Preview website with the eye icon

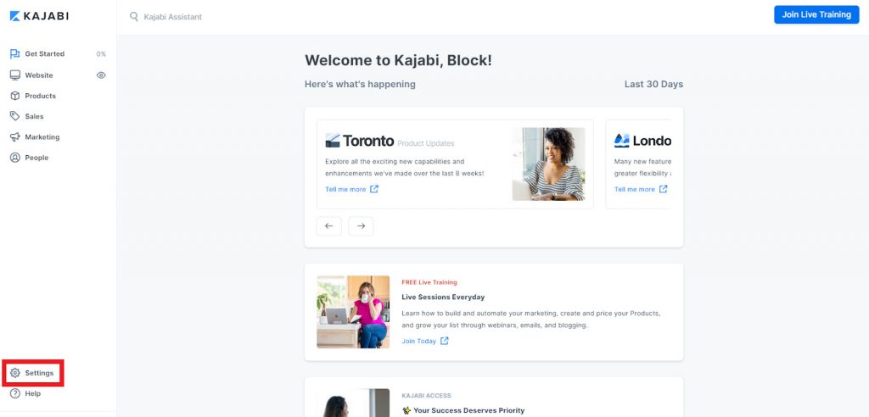[x=101, y=75]
